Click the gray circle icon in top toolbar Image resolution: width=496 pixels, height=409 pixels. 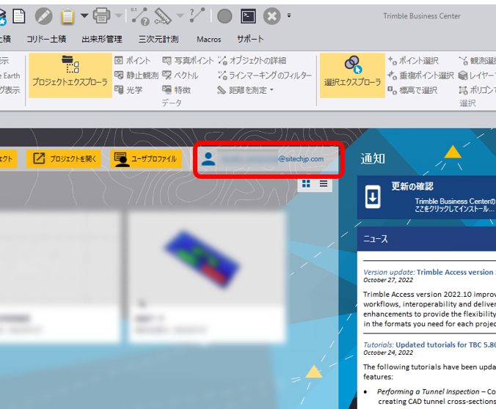coord(225,15)
